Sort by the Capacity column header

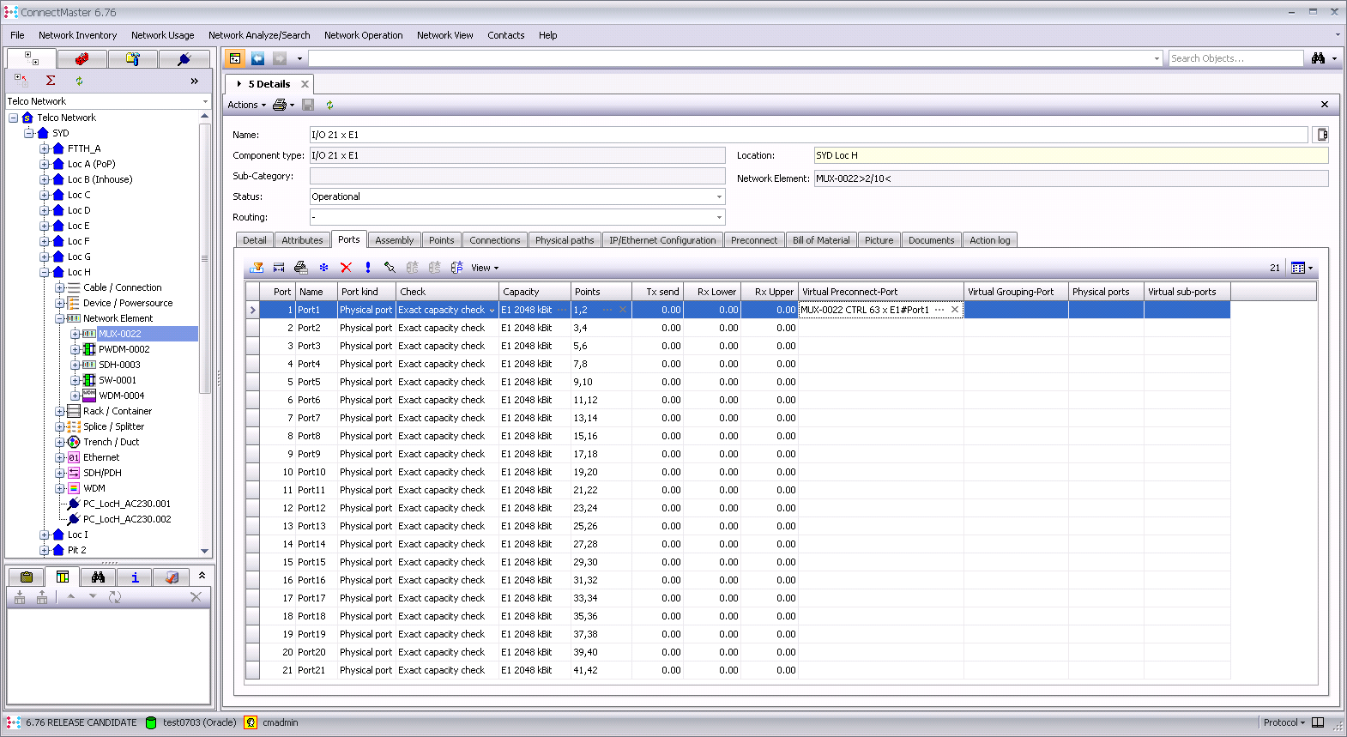point(535,292)
